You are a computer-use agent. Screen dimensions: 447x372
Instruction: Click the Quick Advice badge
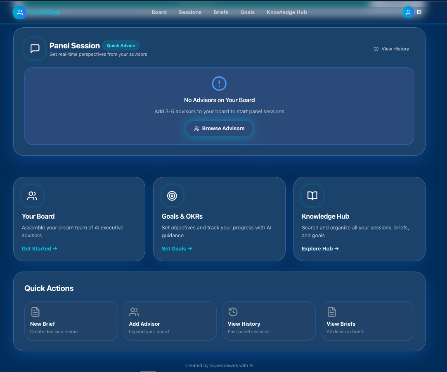[x=121, y=46]
